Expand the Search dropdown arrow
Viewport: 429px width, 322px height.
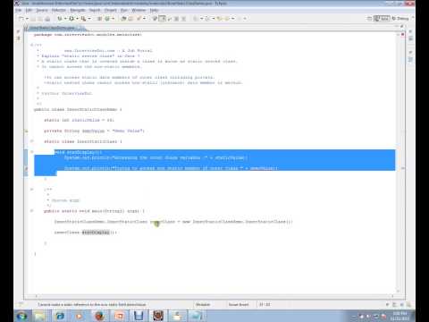click(145, 19)
